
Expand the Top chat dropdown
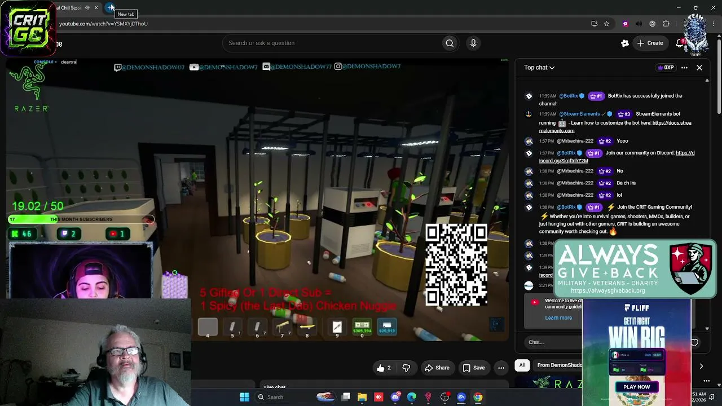pyautogui.click(x=539, y=68)
